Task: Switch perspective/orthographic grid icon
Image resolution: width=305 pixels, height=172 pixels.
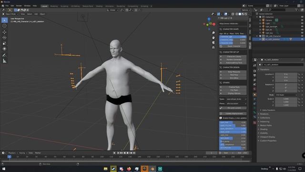Action: [213, 47]
